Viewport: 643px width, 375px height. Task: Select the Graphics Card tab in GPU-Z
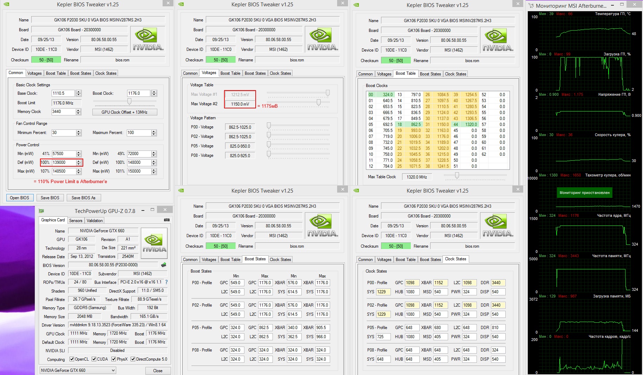[x=53, y=220]
